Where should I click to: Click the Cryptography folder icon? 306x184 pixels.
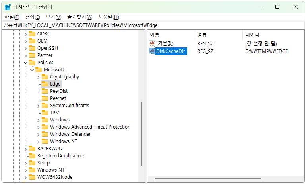[x=45, y=76]
